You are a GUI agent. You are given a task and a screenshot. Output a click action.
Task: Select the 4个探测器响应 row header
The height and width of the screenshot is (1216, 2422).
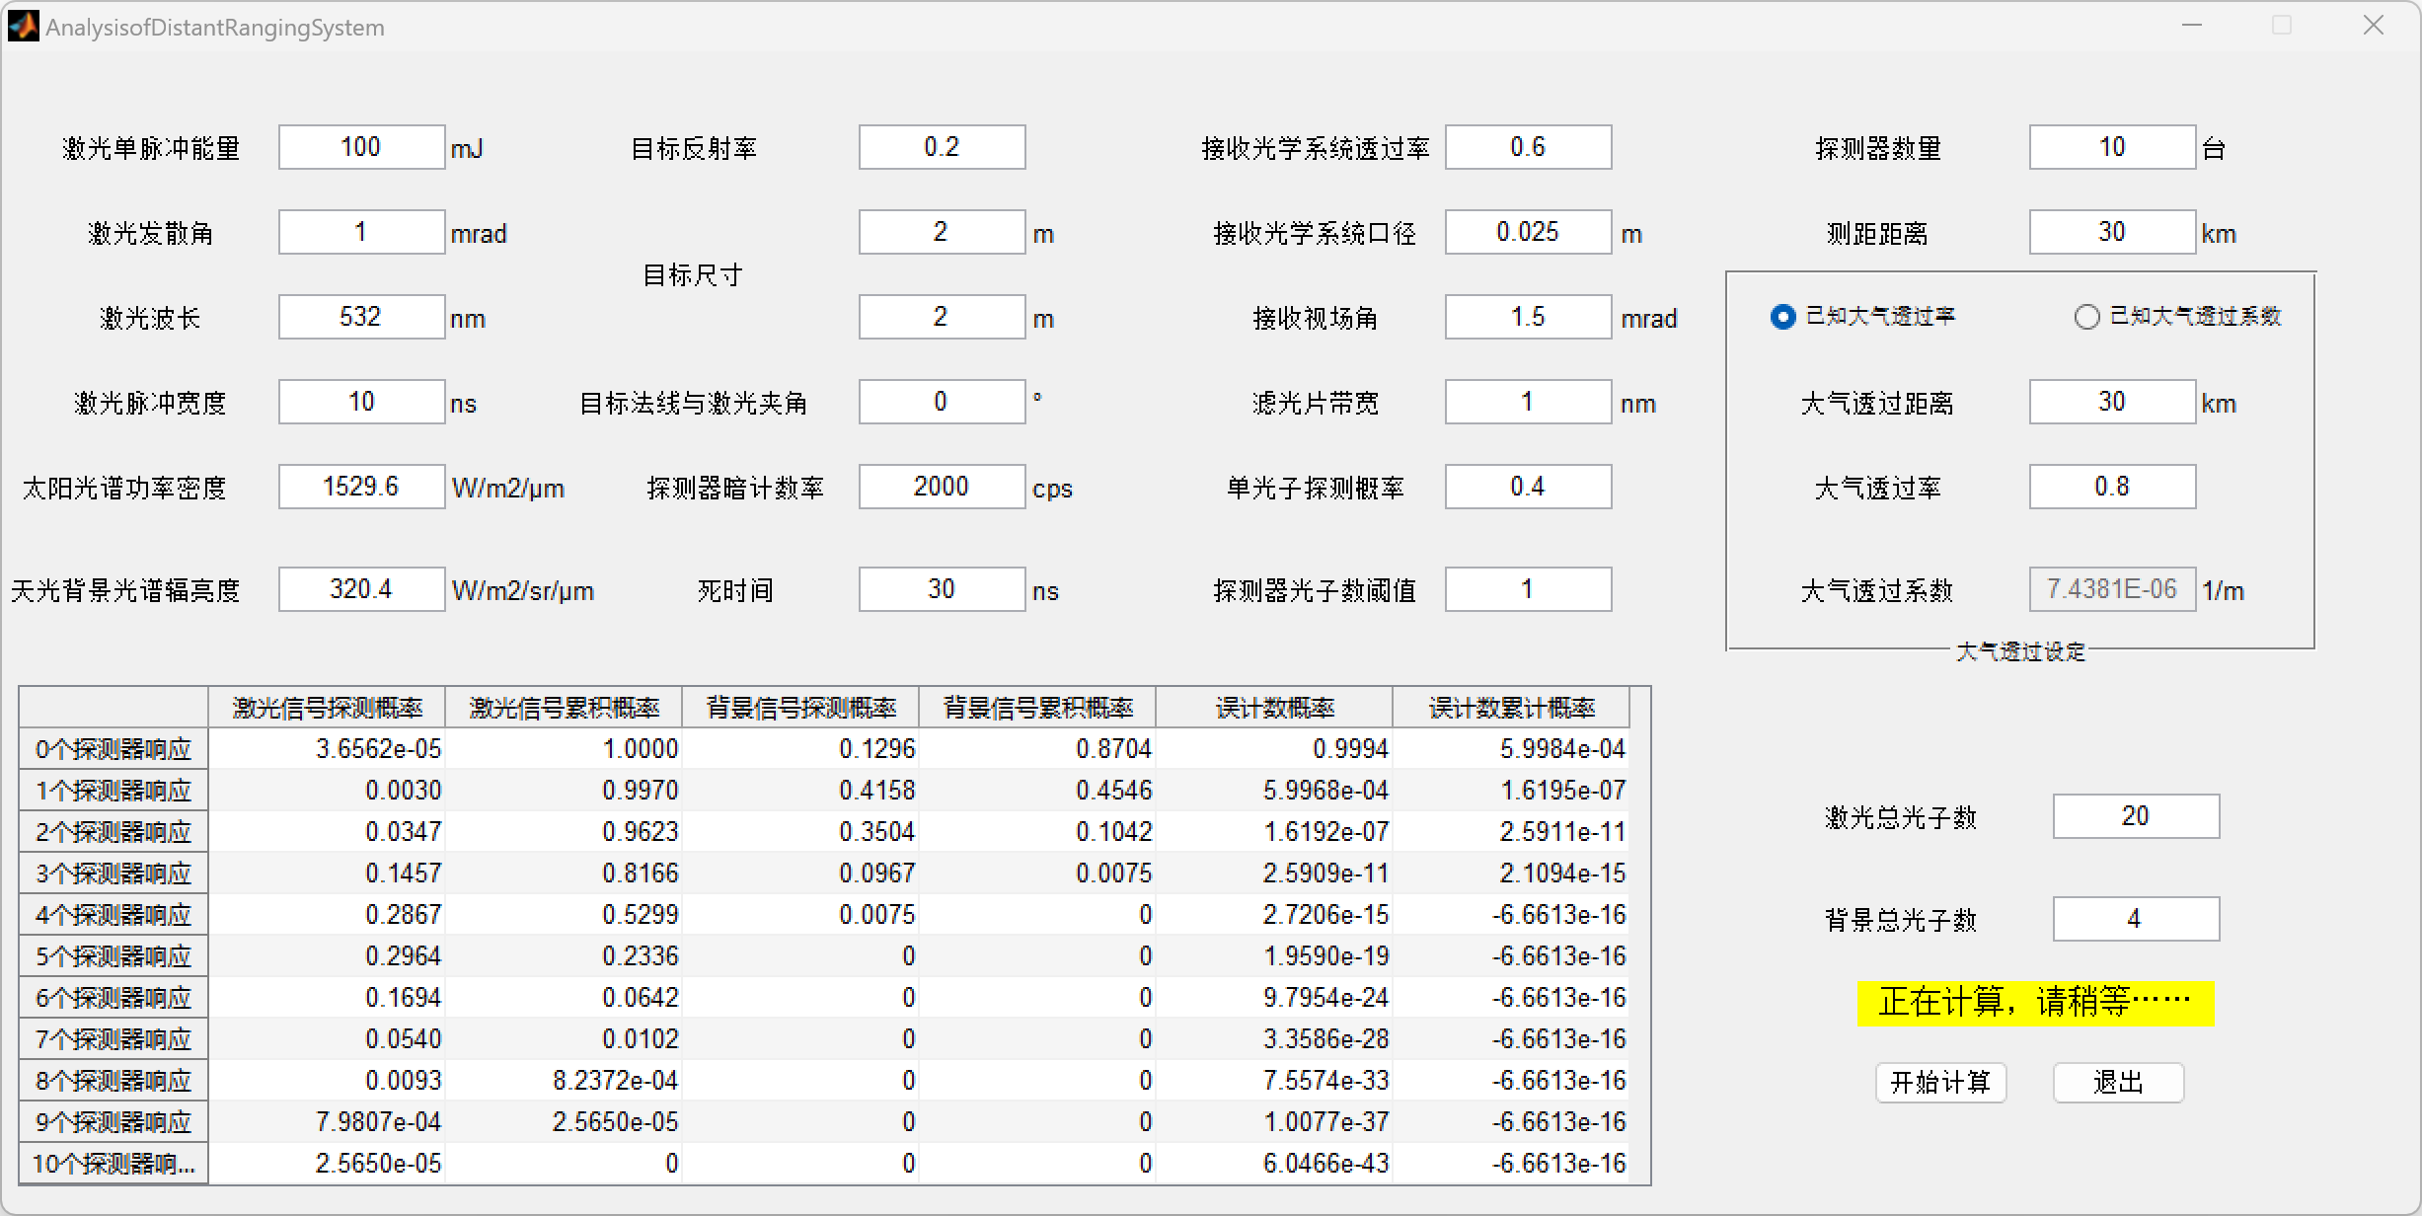114,915
